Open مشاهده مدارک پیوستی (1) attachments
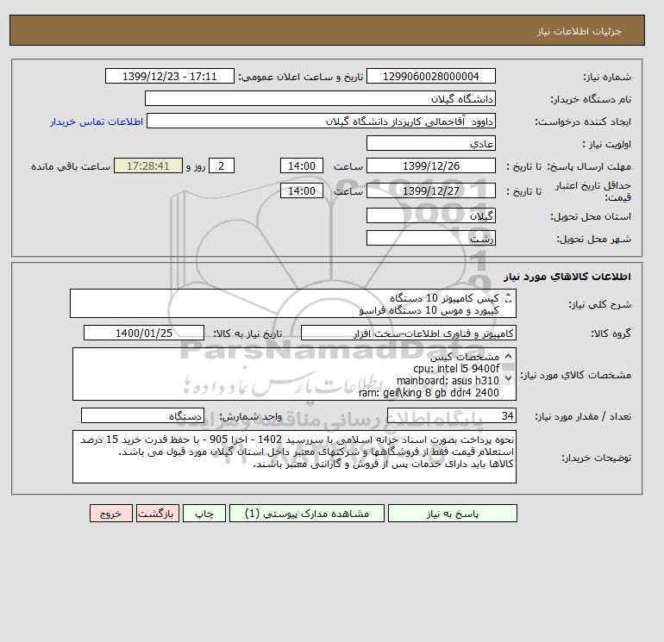This screenshot has height=642, width=664. click(x=307, y=513)
